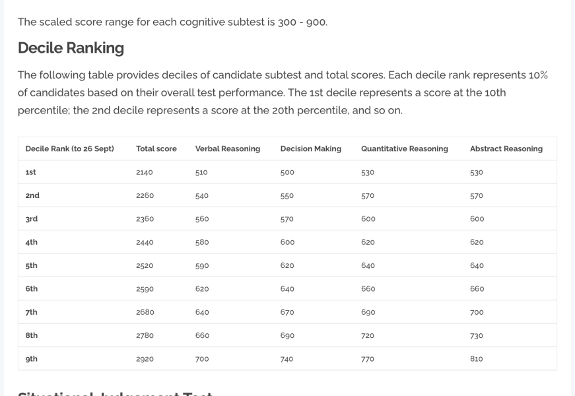Click the 9th decile Quantitative Reasoning value 770
The image size is (575, 396).
point(368,359)
